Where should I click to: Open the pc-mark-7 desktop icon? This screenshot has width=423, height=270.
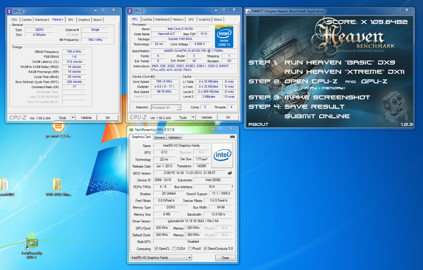[58, 130]
